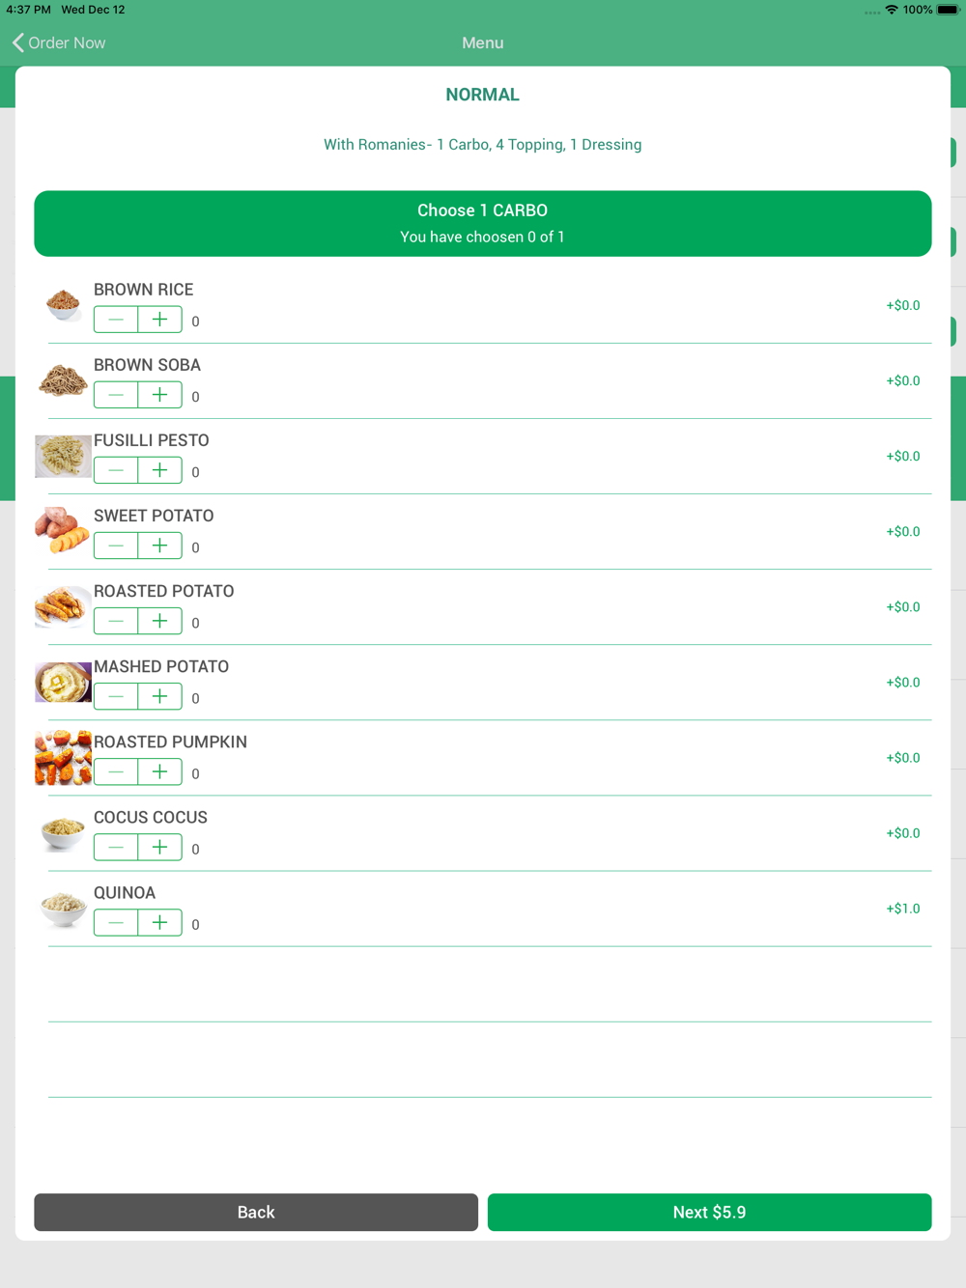Viewport: 966px width, 1288px height.
Task: Increase Brown Rice quantity with plus
Action: point(160,320)
